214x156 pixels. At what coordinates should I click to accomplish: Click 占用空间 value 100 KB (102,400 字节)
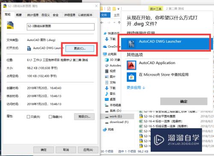coord(42,76)
